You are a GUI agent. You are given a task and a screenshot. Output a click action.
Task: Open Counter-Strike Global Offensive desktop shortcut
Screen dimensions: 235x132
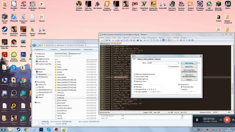153,5
